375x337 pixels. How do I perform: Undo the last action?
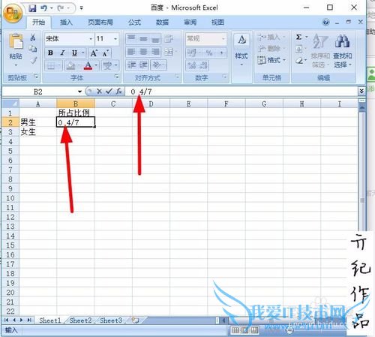44,8
